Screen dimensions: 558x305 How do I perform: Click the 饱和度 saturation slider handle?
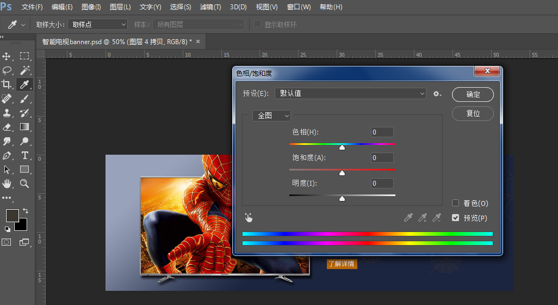point(342,173)
